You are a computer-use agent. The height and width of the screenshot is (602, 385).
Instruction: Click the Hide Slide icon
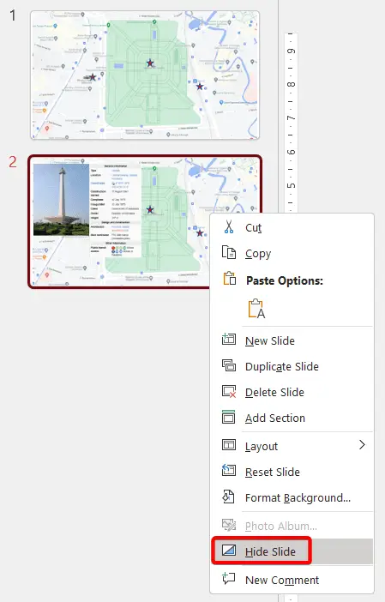(x=229, y=551)
